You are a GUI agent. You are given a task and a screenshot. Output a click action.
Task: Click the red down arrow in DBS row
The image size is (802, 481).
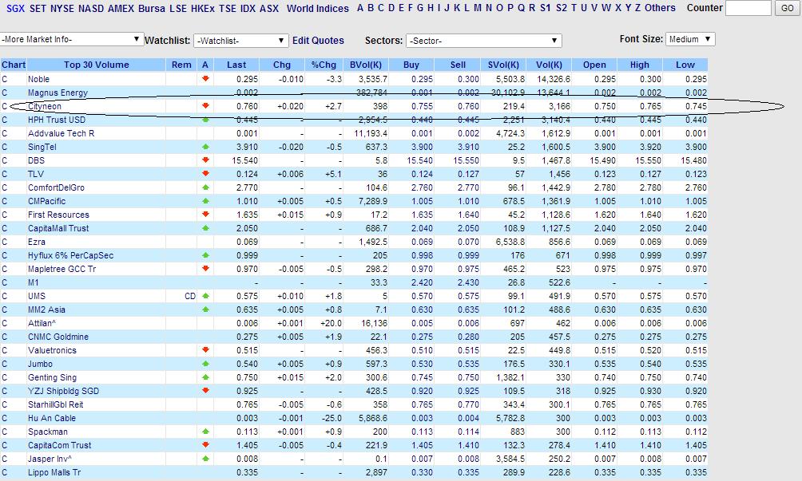[x=205, y=160]
